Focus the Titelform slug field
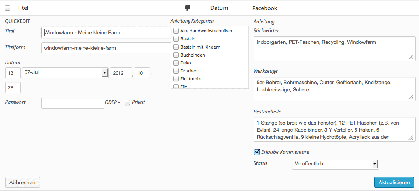Screen dimensions: 419x191 [x=106, y=48]
